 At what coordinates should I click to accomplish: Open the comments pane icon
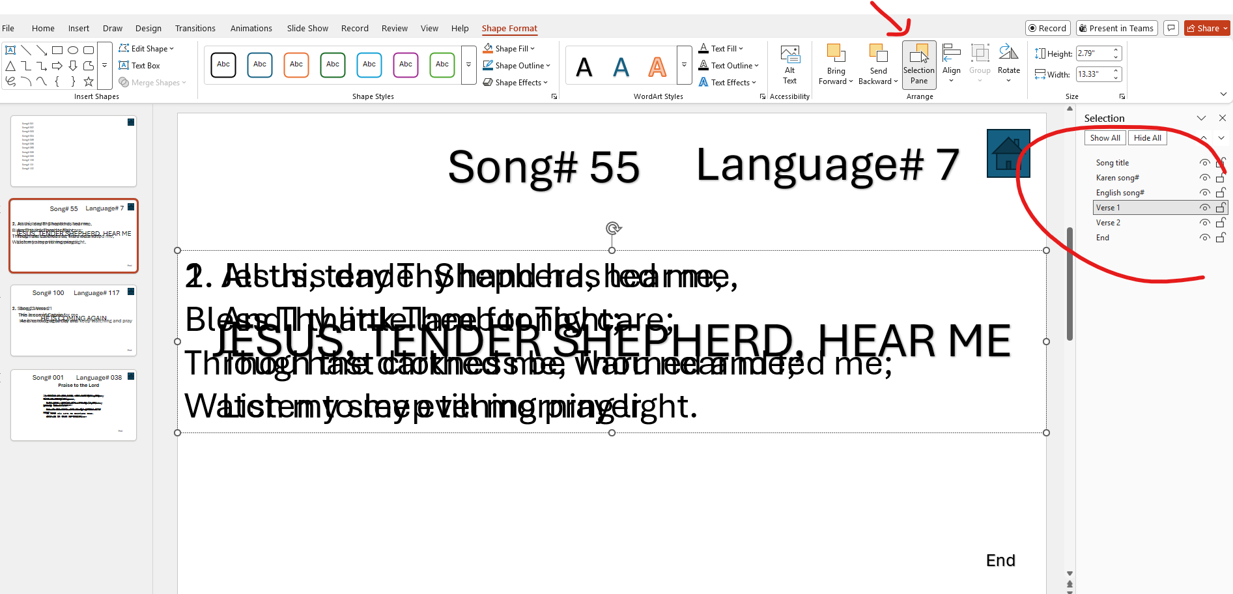(x=1171, y=28)
